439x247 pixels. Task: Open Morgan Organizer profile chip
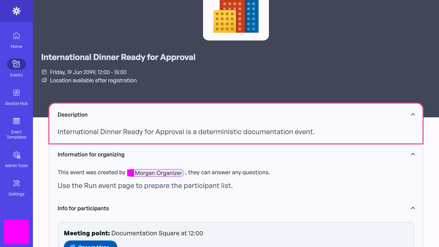(x=156, y=173)
